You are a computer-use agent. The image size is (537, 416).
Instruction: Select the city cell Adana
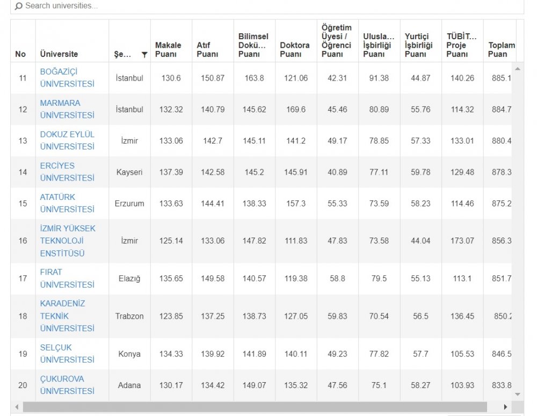[129, 385]
